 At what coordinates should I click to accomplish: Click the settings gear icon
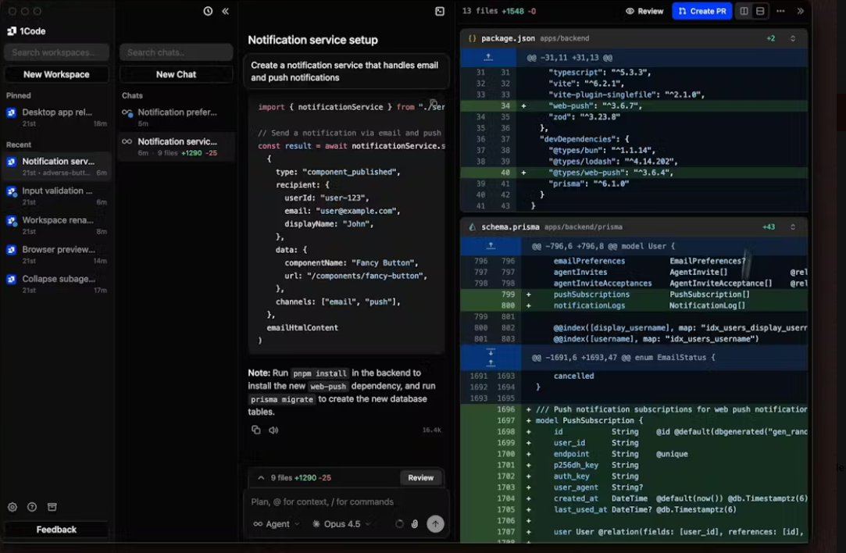point(12,507)
